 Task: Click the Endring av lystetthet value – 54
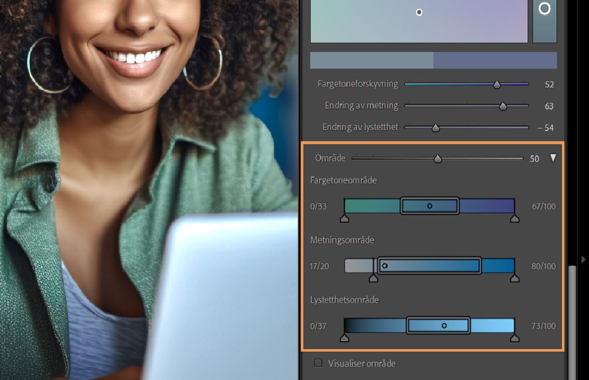tap(545, 128)
